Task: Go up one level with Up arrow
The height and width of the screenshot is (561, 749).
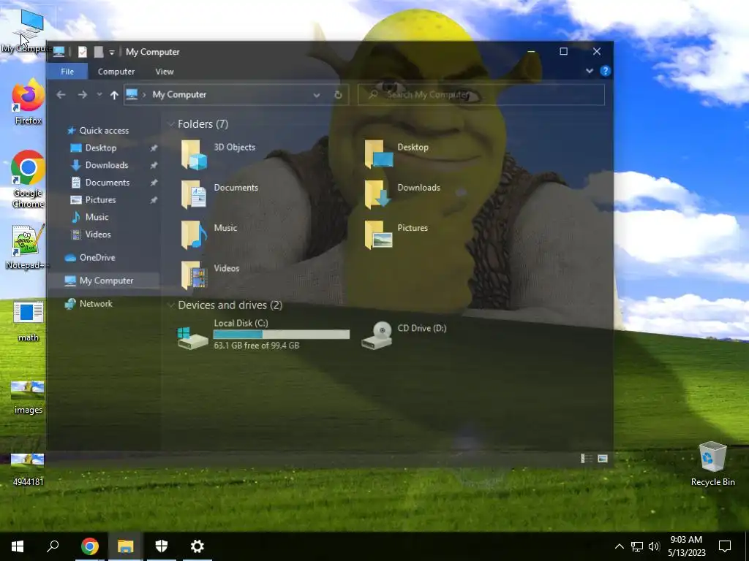Action: [113, 95]
